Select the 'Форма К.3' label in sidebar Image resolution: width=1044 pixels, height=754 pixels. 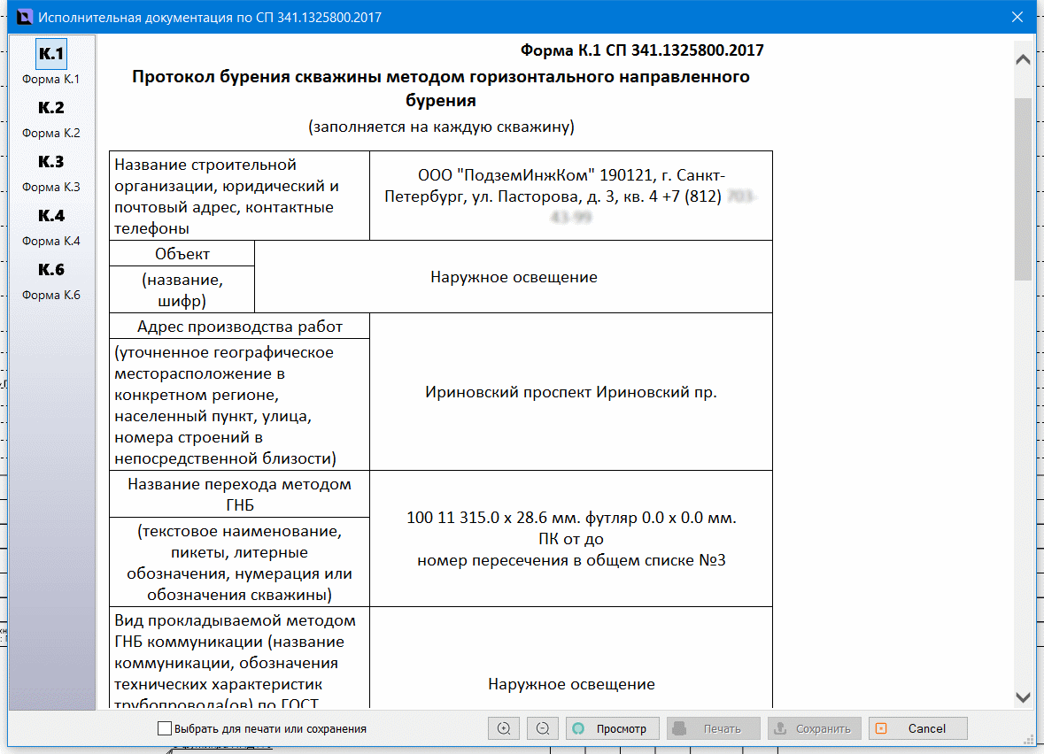click(x=51, y=187)
